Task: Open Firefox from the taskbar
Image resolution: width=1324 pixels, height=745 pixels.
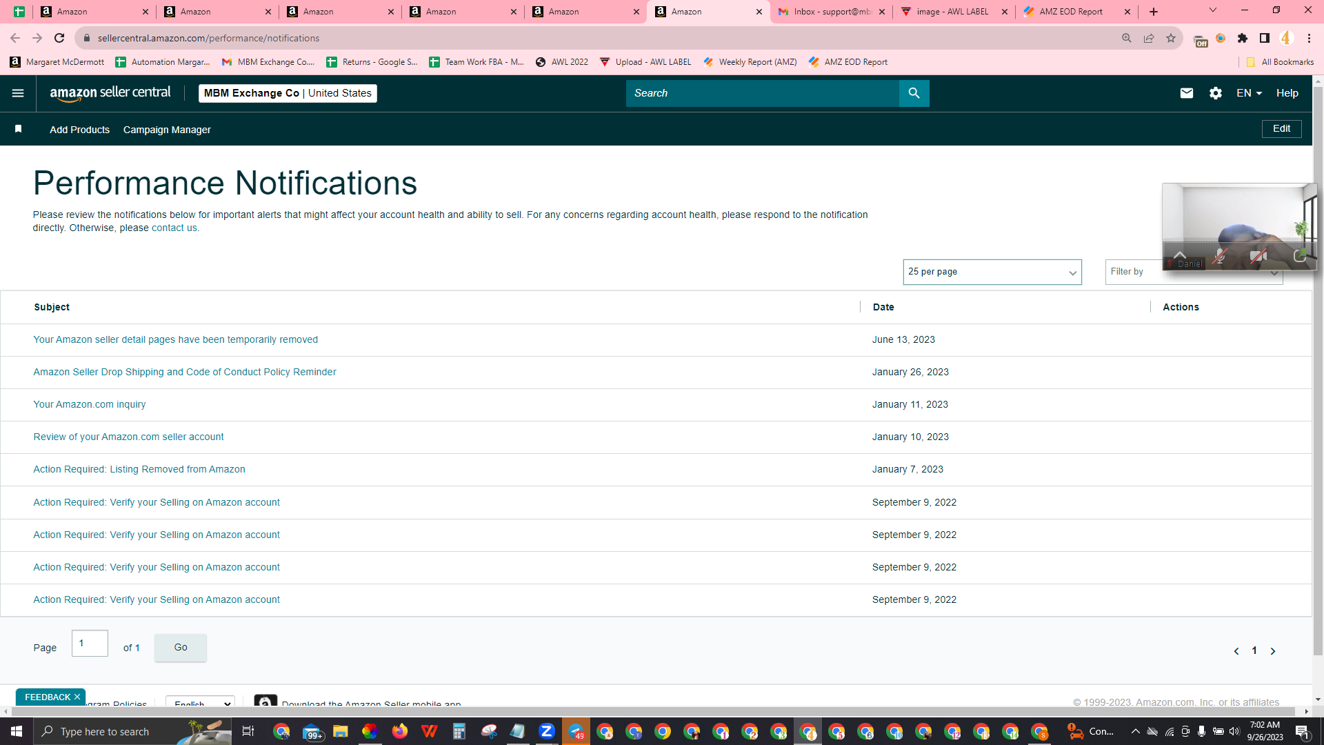Action: click(x=400, y=731)
